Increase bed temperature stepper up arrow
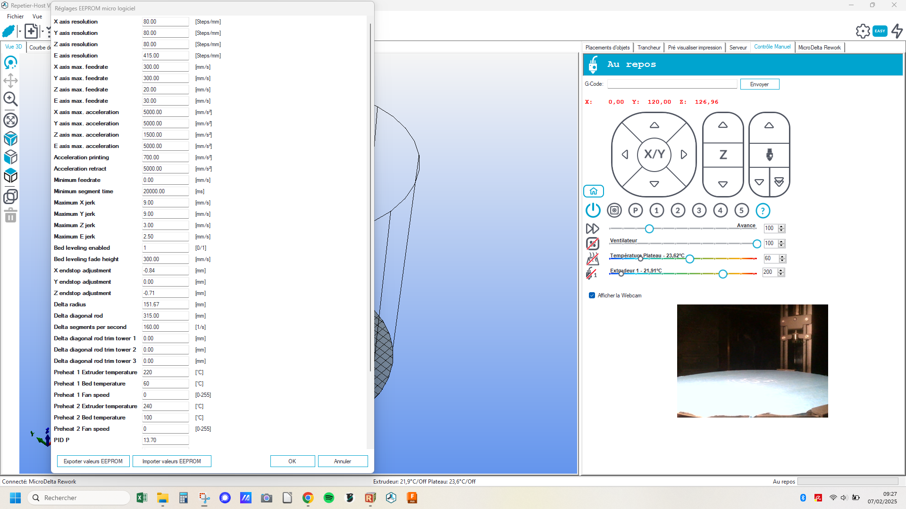Screen dimensions: 906x509 782,256
